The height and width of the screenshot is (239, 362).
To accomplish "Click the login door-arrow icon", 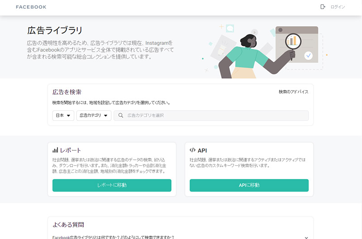I will [323, 7].
